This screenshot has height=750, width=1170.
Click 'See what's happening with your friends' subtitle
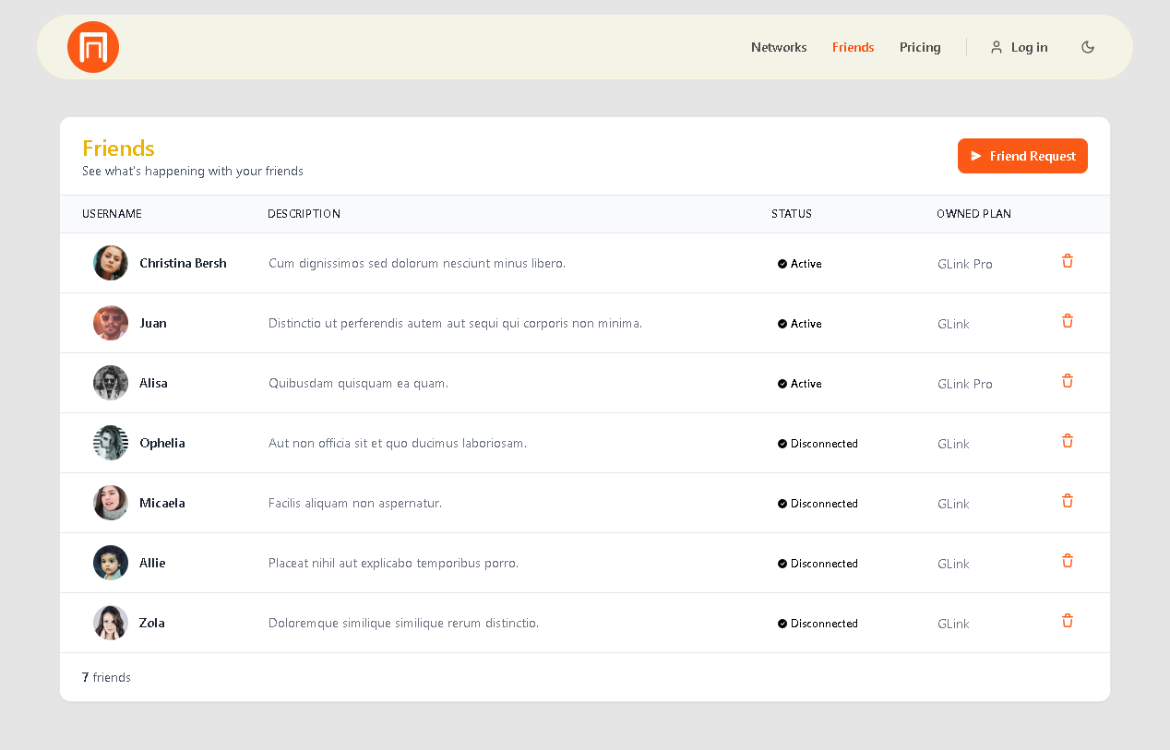(x=193, y=171)
